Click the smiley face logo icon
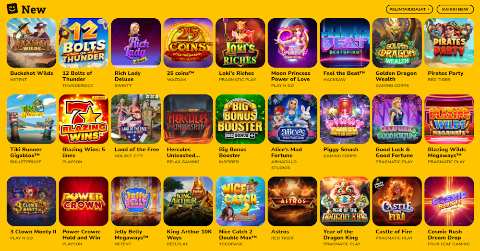This screenshot has width=480, height=251. coord(12,9)
